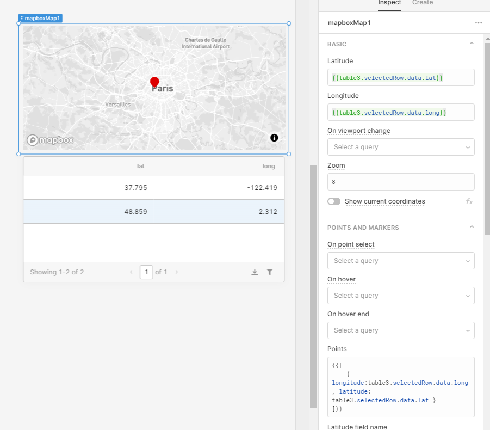Click the drag handle on the mapboxMap1 tag
This screenshot has width=490, height=430.
pyautogui.click(x=21, y=17)
